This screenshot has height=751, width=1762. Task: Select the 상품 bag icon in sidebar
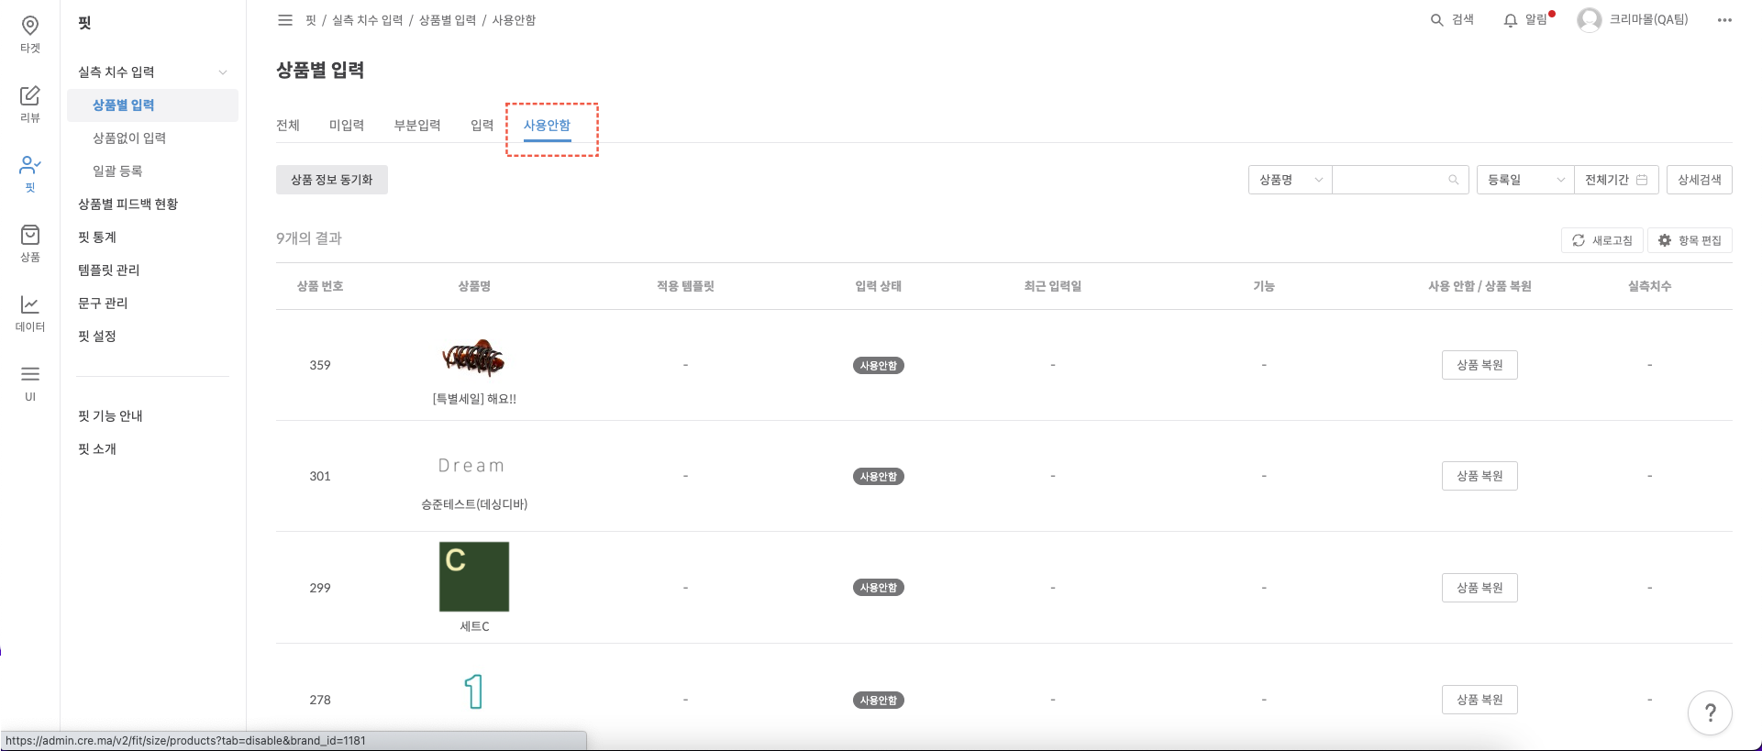(x=30, y=243)
